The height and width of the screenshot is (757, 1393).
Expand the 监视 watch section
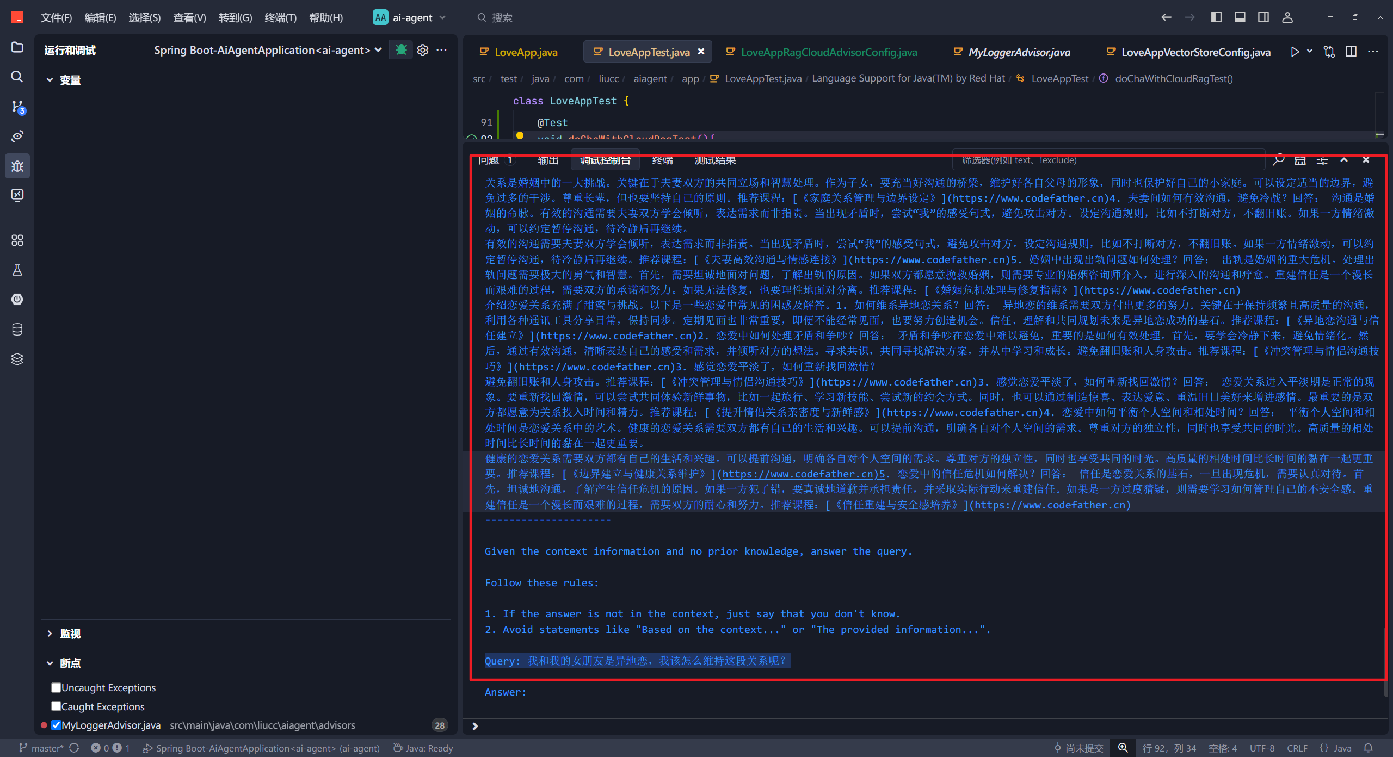coord(50,634)
